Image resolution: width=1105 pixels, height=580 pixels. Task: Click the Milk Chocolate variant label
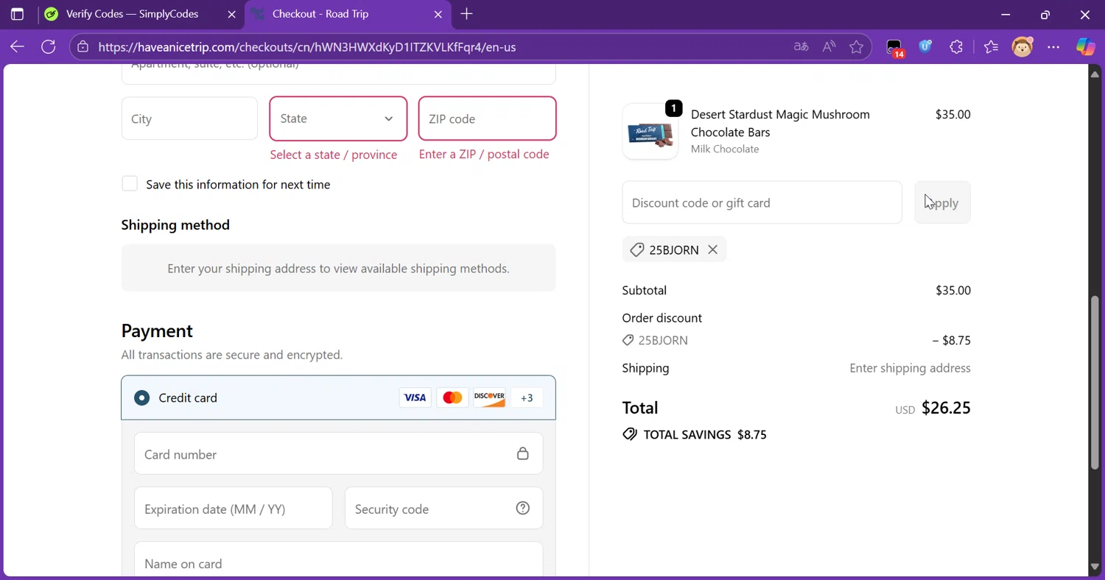(725, 149)
